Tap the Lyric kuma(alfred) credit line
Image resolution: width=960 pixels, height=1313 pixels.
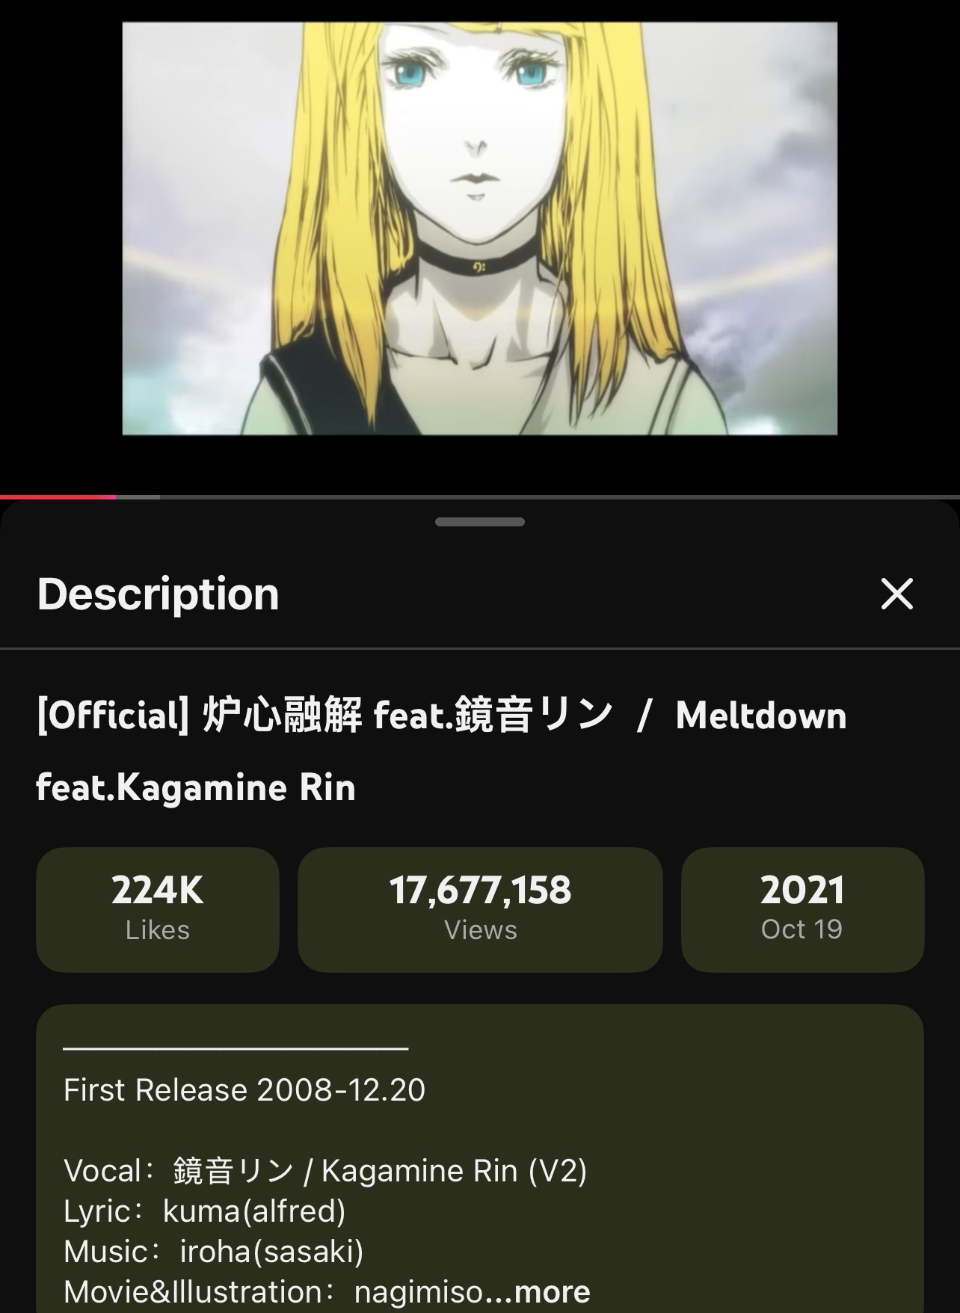(205, 1211)
